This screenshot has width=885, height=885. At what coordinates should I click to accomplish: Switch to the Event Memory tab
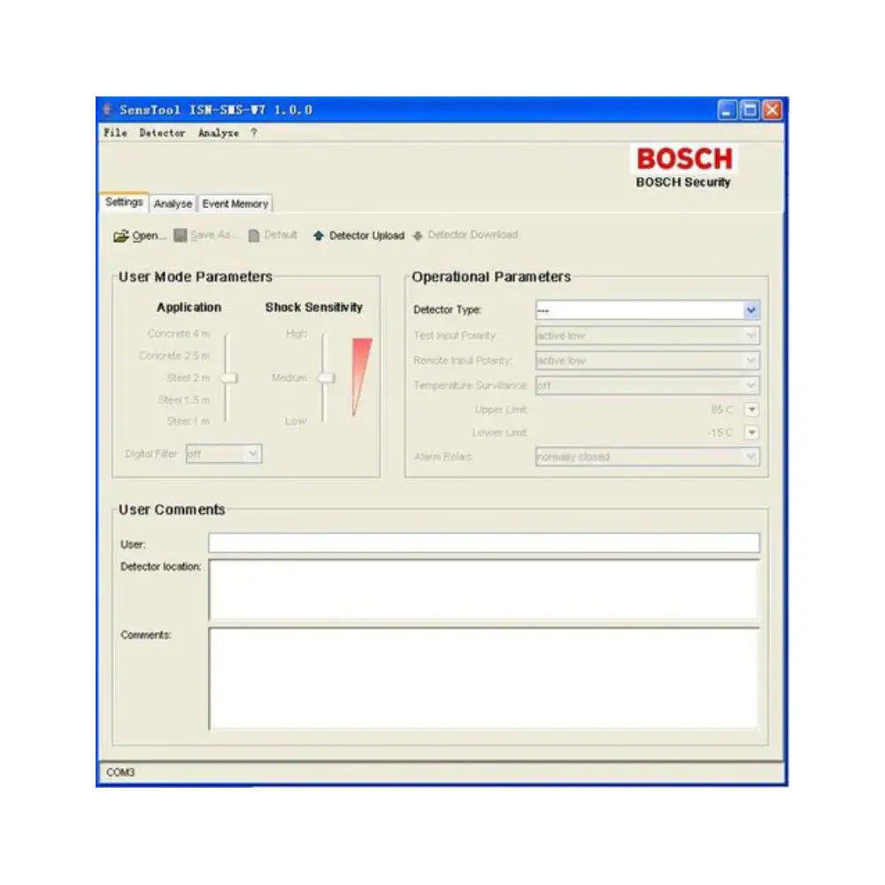235,204
